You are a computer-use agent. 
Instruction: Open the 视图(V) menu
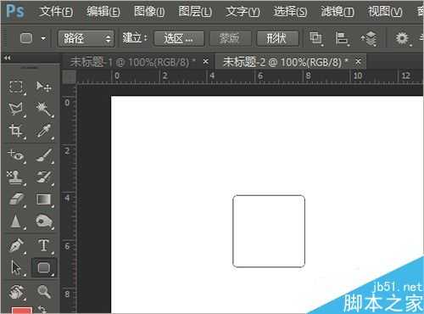[385, 11]
